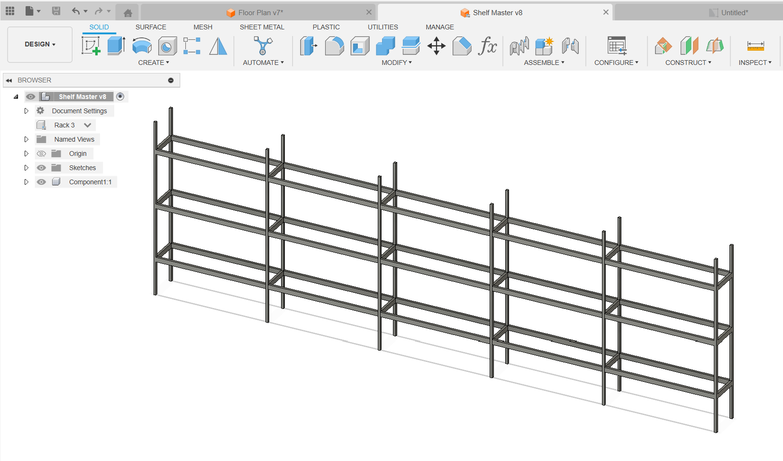Collapse the Shelf Master v8 tree root
The width and height of the screenshot is (783, 461).
point(16,97)
